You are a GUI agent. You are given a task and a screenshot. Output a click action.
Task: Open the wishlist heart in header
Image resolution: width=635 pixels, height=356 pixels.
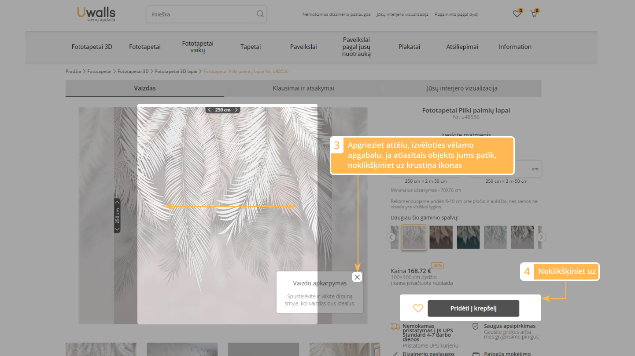(517, 14)
